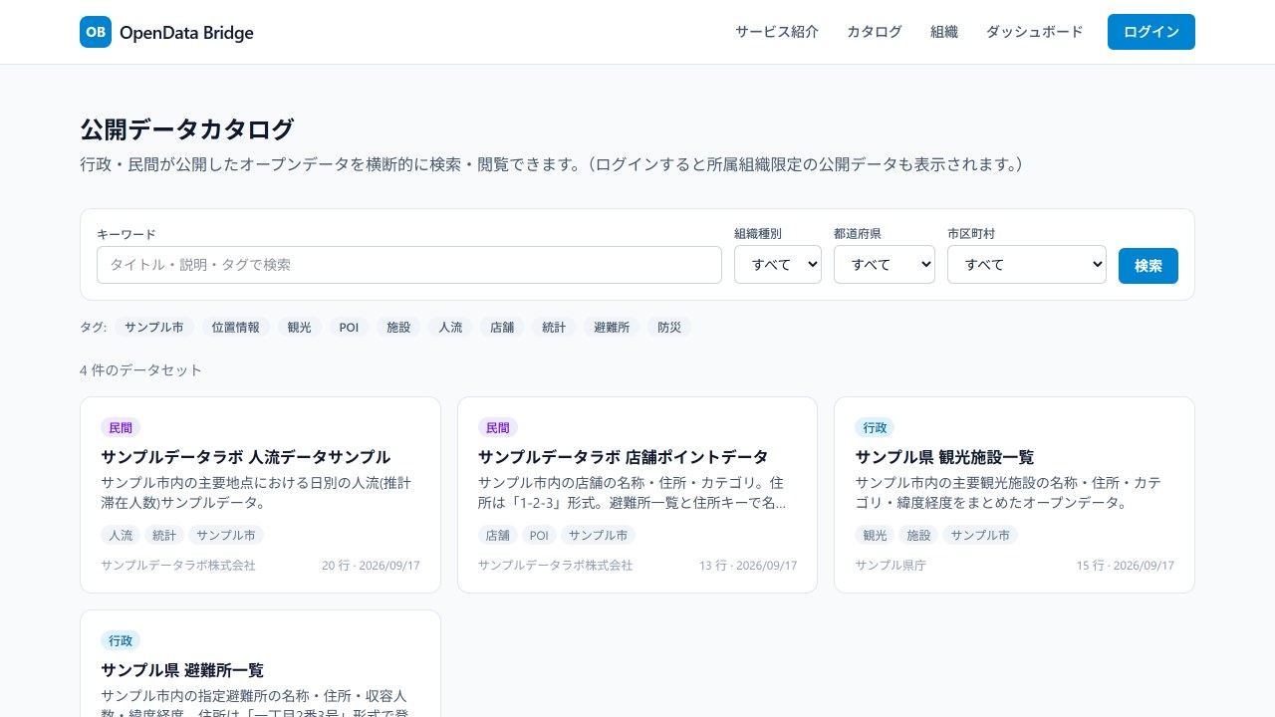Expand the 市区町村 dropdown

pos(1027,265)
